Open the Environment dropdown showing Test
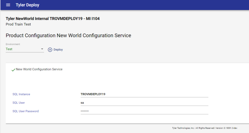249x133 pixels. pyautogui.click(x=25, y=49)
